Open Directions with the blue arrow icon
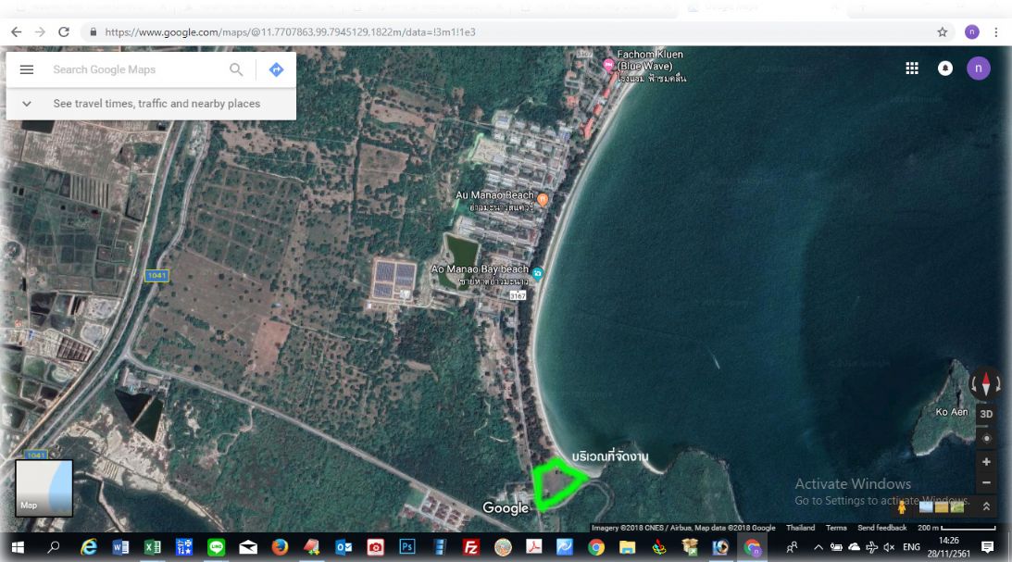 (x=276, y=69)
